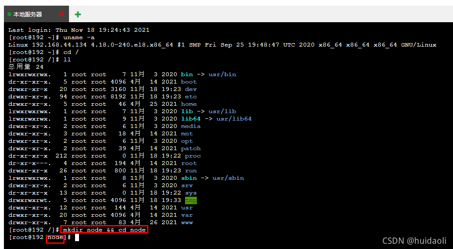453x249 pixels.
Task: Select the 本地服务器 terminal tab
Action: click(36, 14)
